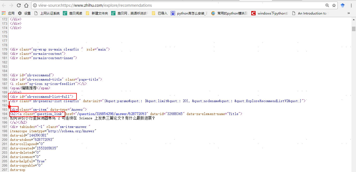Click the vertical scrollbar thumb
This screenshot has height=172, width=356.
(354, 29)
